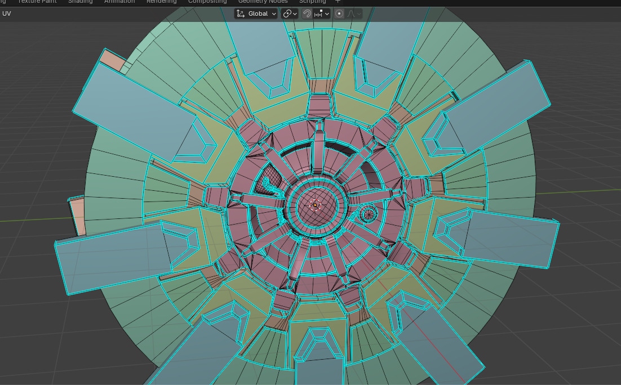Switch to the Shading workspace tab

pyautogui.click(x=81, y=2)
